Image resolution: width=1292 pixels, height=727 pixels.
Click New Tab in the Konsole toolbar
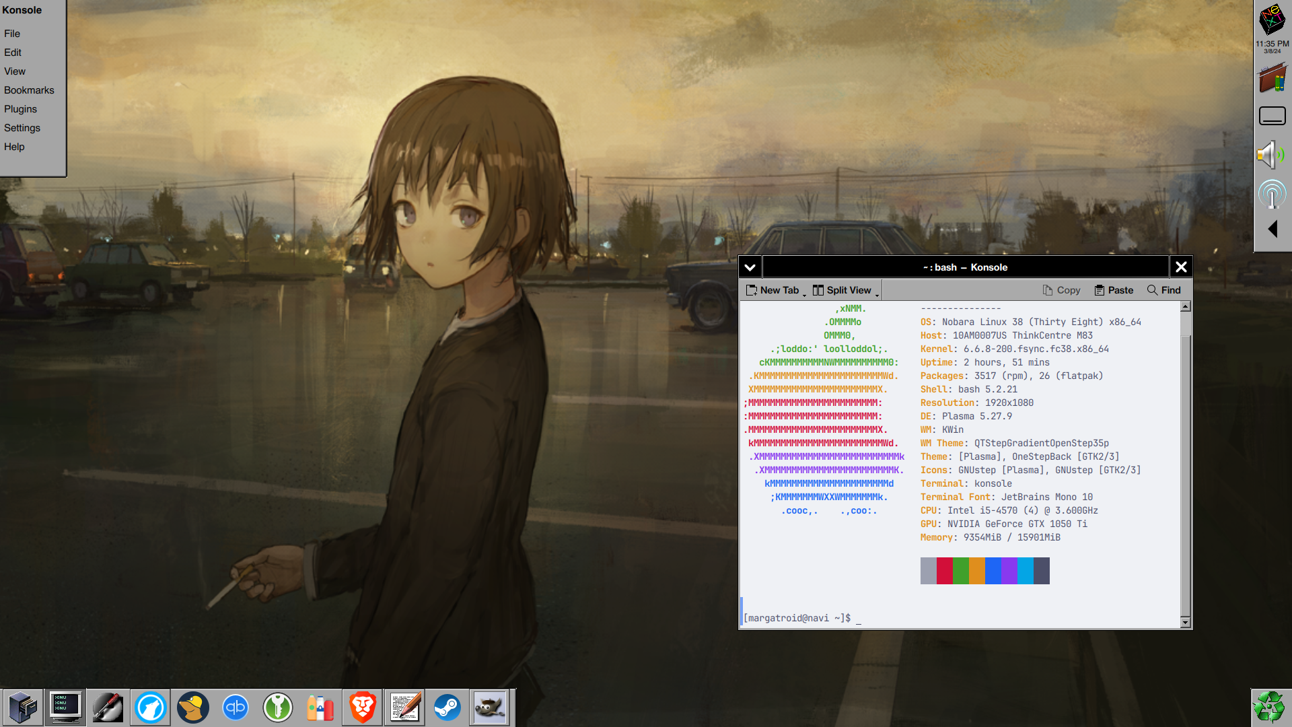[x=773, y=290]
